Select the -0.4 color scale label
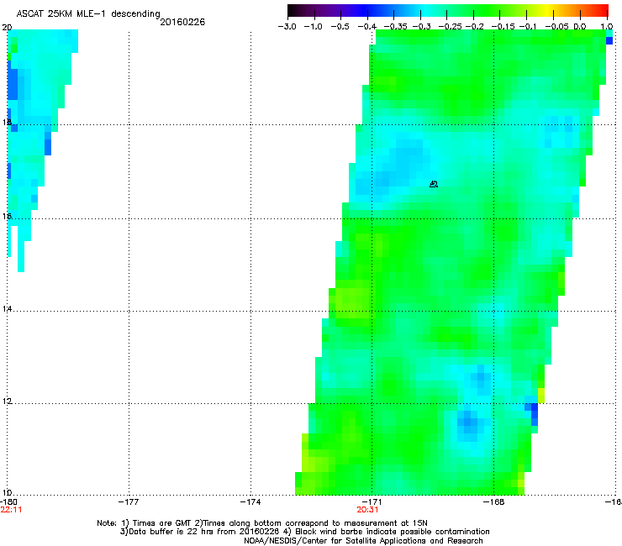The width and height of the screenshot is (622, 546). 367,27
